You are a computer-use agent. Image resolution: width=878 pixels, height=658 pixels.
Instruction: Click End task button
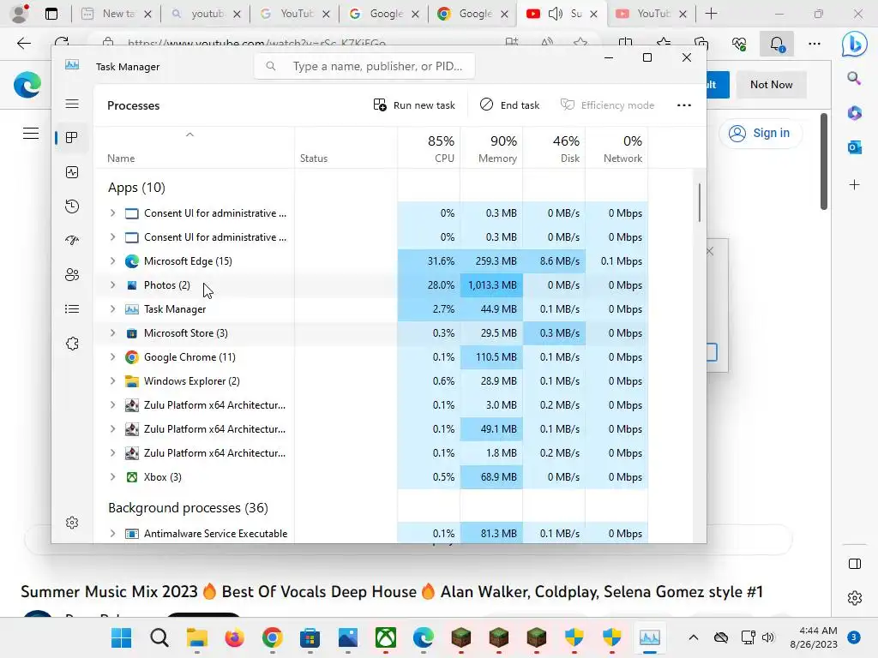tap(509, 105)
